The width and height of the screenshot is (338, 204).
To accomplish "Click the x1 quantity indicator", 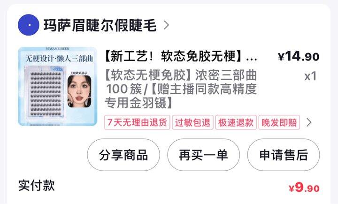I will click(310, 76).
